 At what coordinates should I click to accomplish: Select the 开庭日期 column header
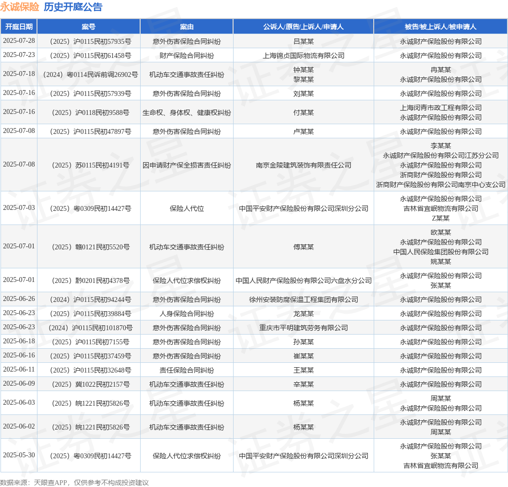click(x=19, y=27)
